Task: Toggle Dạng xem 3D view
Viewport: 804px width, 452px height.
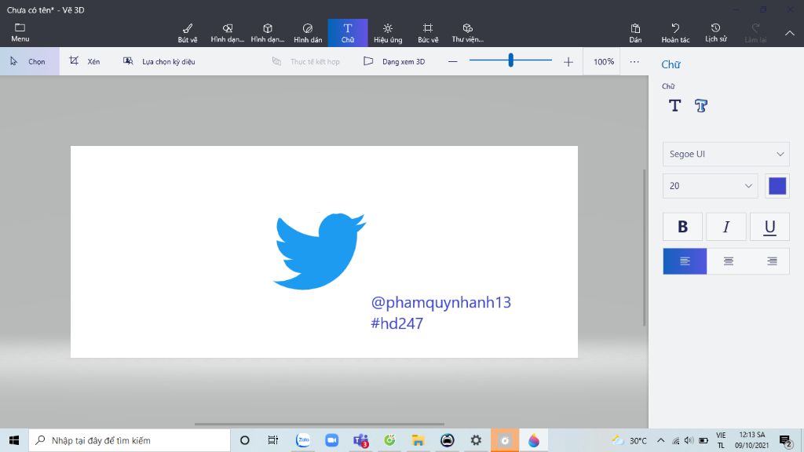Action: (394, 61)
